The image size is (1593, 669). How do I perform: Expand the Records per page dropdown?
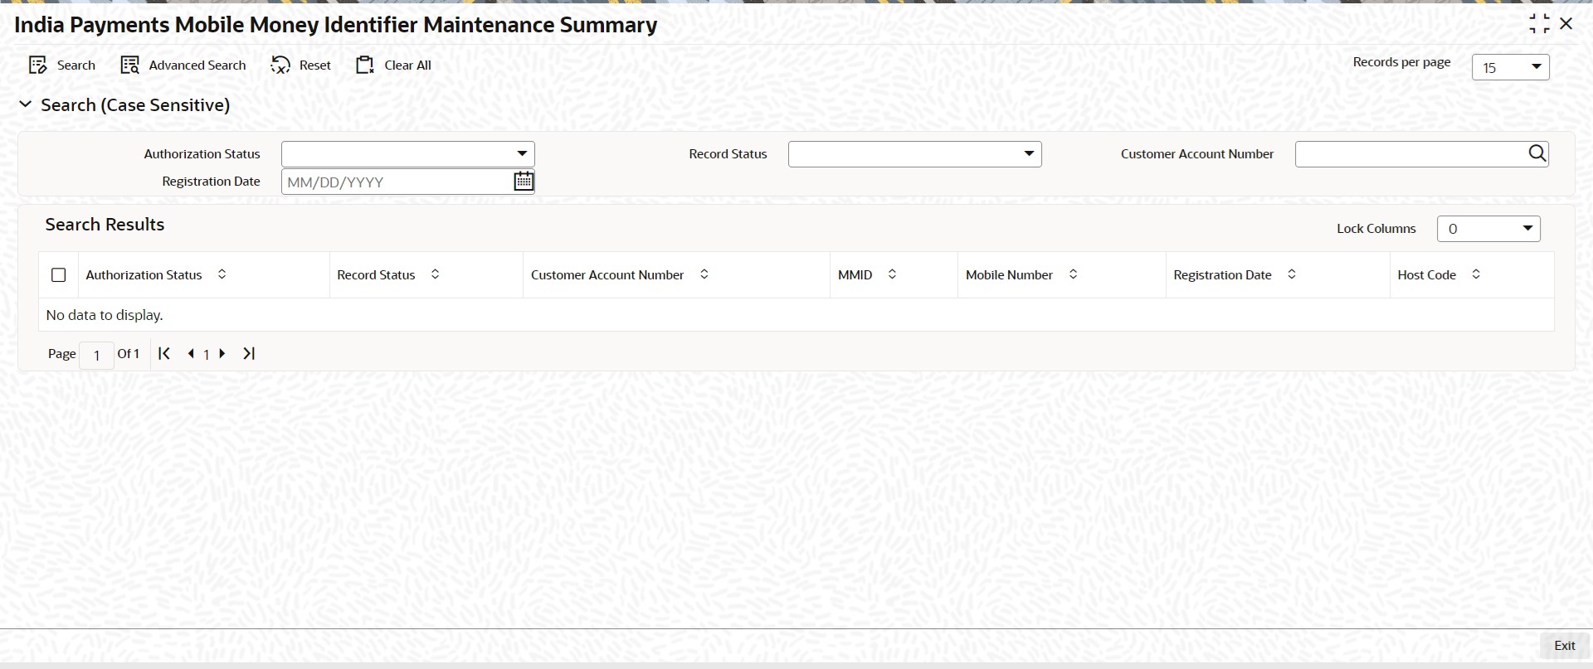1536,67
